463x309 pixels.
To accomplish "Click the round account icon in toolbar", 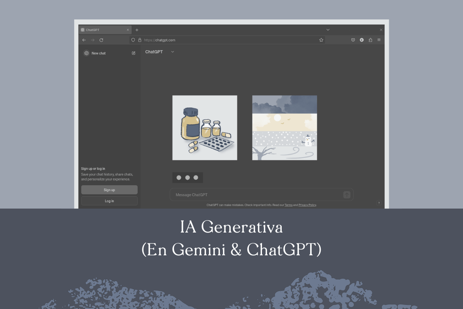I will (362, 40).
